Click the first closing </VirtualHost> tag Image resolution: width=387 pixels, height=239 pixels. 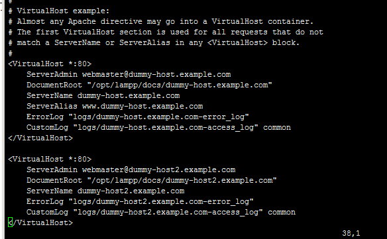[x=40, y=138]
